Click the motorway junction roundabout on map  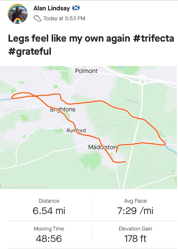point(143,80)
